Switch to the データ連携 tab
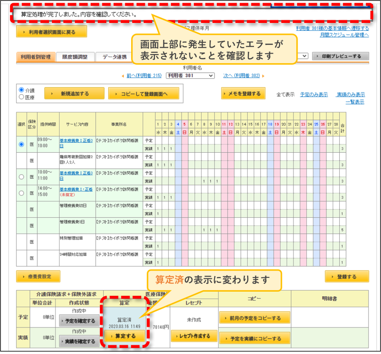This screenshot has width=381, height=354. (115, 57)
